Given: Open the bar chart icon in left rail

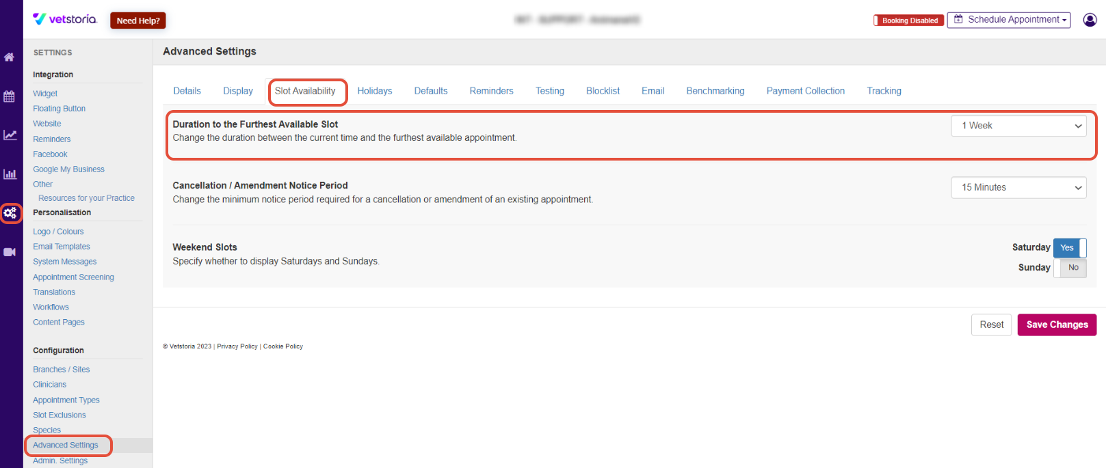Looking at the screenshot, I should (x=10, y=174).
